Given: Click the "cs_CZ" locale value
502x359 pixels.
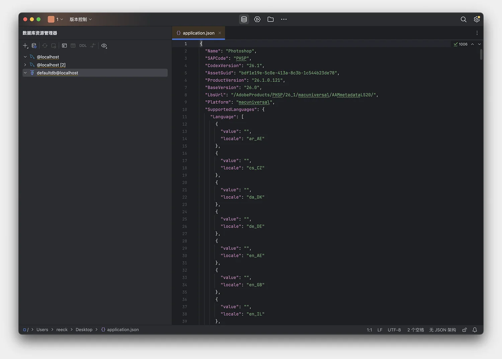Looking at the screenshot, I should coord(256,168).
